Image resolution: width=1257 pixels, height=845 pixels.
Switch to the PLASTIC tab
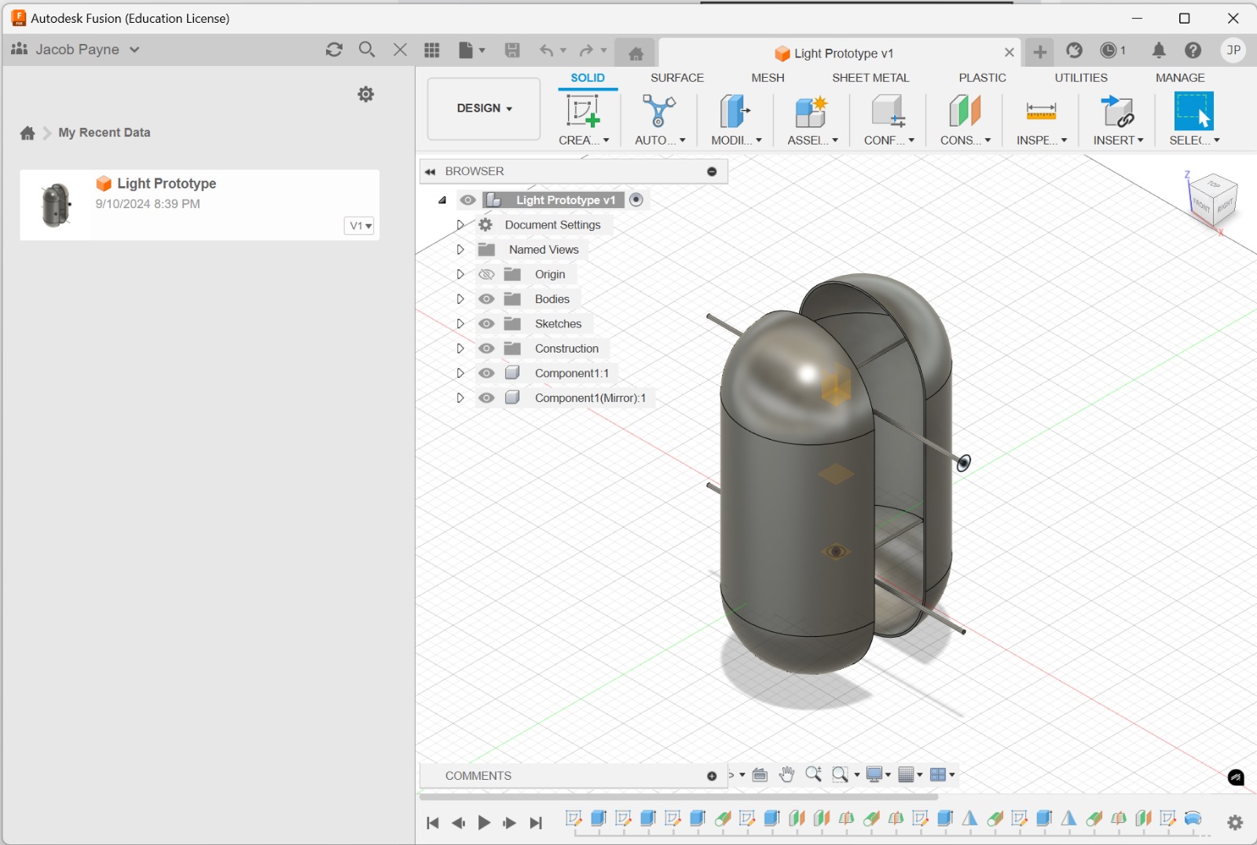click(x=982, y=78)
